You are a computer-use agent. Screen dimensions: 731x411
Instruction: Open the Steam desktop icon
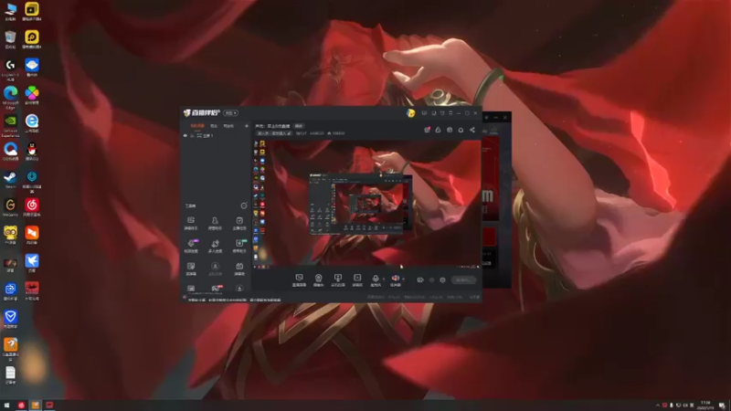click(x=10, y=179)
